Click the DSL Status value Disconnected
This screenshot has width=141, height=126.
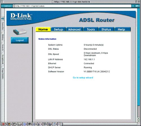[x=90, y=49]
